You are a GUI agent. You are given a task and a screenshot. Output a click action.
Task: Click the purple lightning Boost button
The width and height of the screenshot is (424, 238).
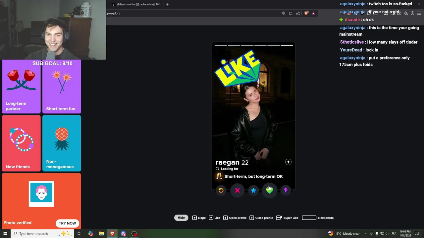[286, 190]
